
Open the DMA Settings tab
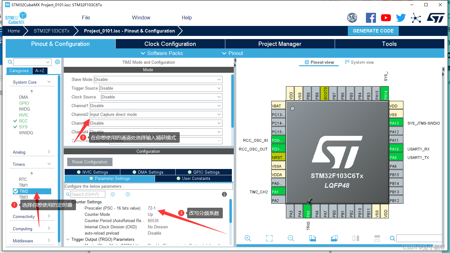point(148,172)
